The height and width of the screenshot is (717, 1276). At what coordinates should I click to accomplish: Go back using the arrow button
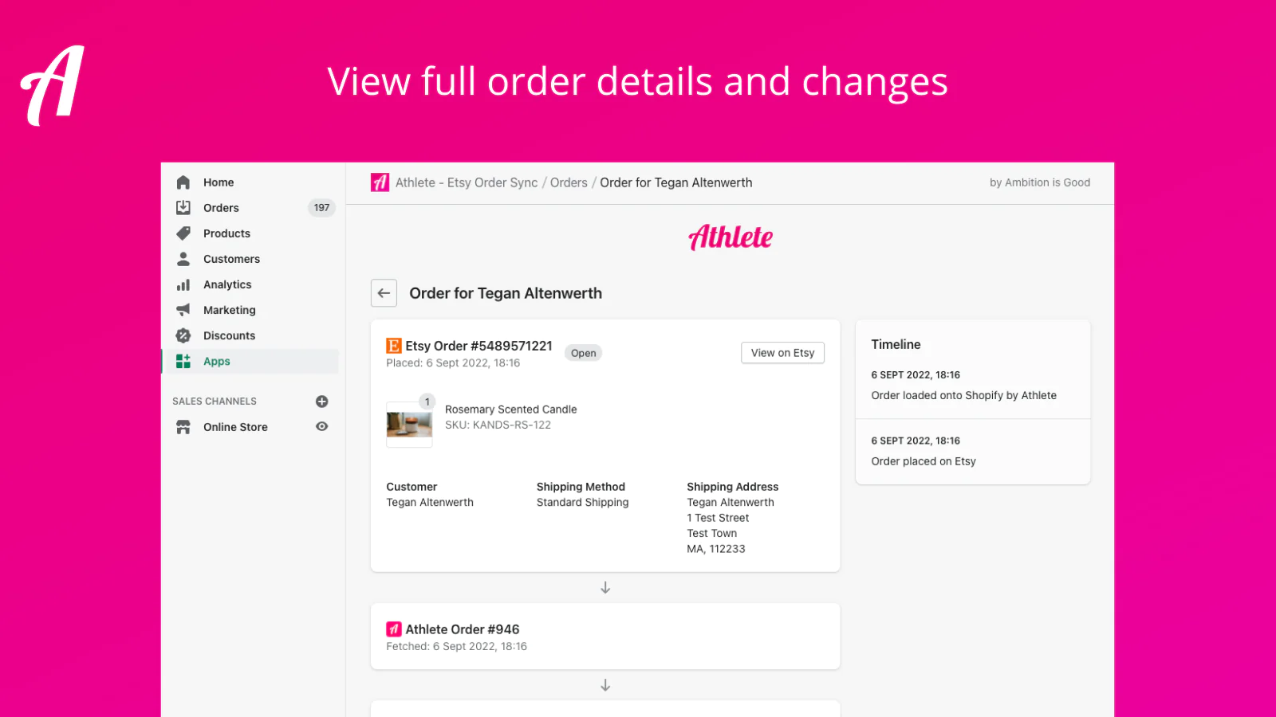click(x=384, y=293)
